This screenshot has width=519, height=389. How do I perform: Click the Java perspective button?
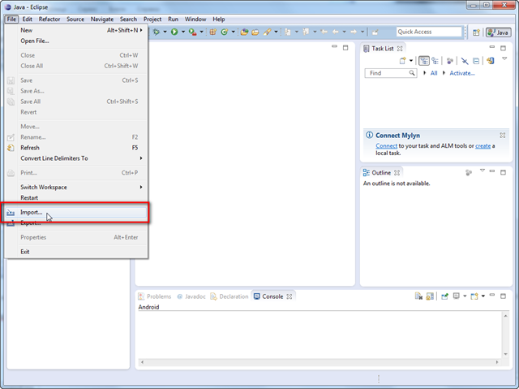499,32
